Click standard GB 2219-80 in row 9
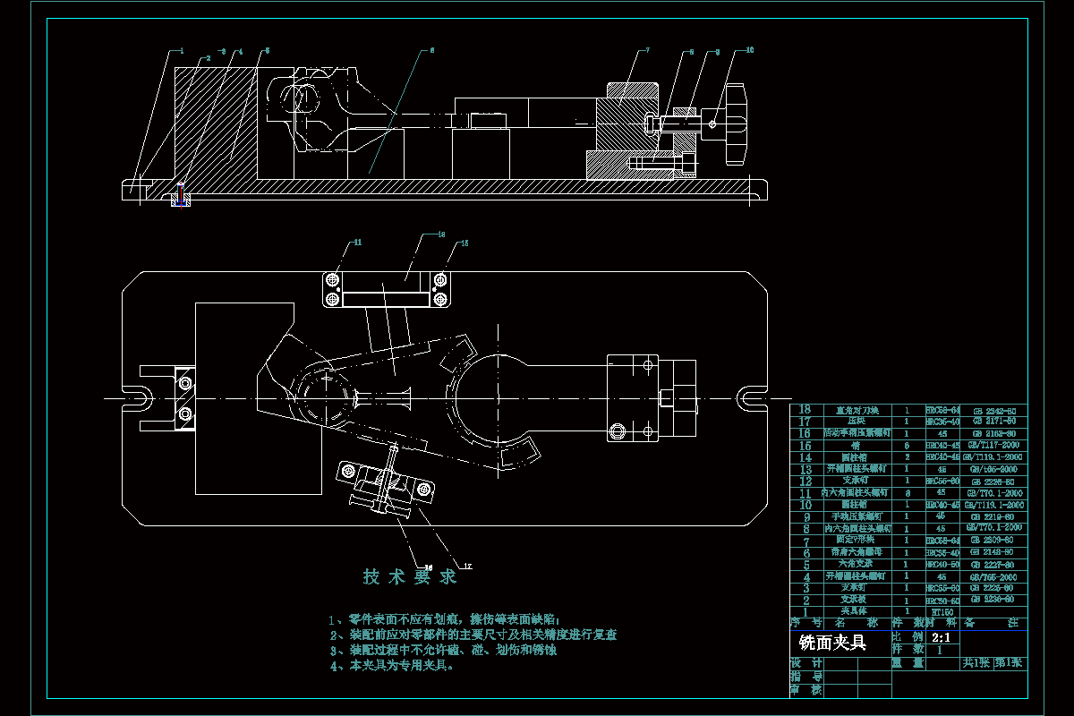The height and width of the screenshot is (716, 1074). pos(994,516)
